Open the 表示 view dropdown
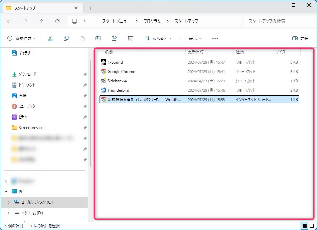This screenshot has width=317, height=230. [x=191, y=38]
